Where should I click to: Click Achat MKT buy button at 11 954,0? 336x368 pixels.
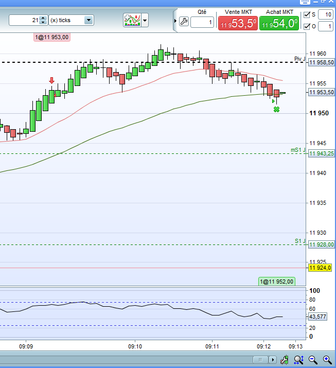coord(279,23)
